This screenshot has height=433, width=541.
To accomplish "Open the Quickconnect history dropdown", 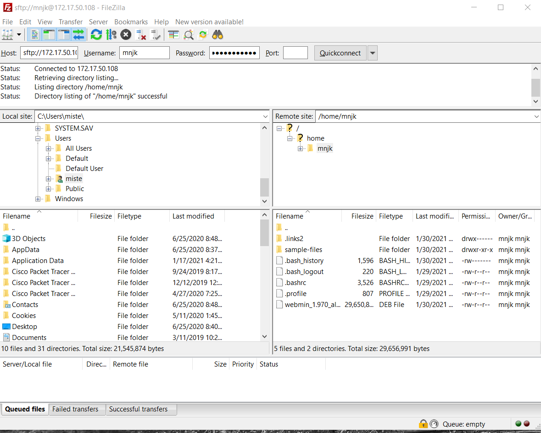I will 372,53.
